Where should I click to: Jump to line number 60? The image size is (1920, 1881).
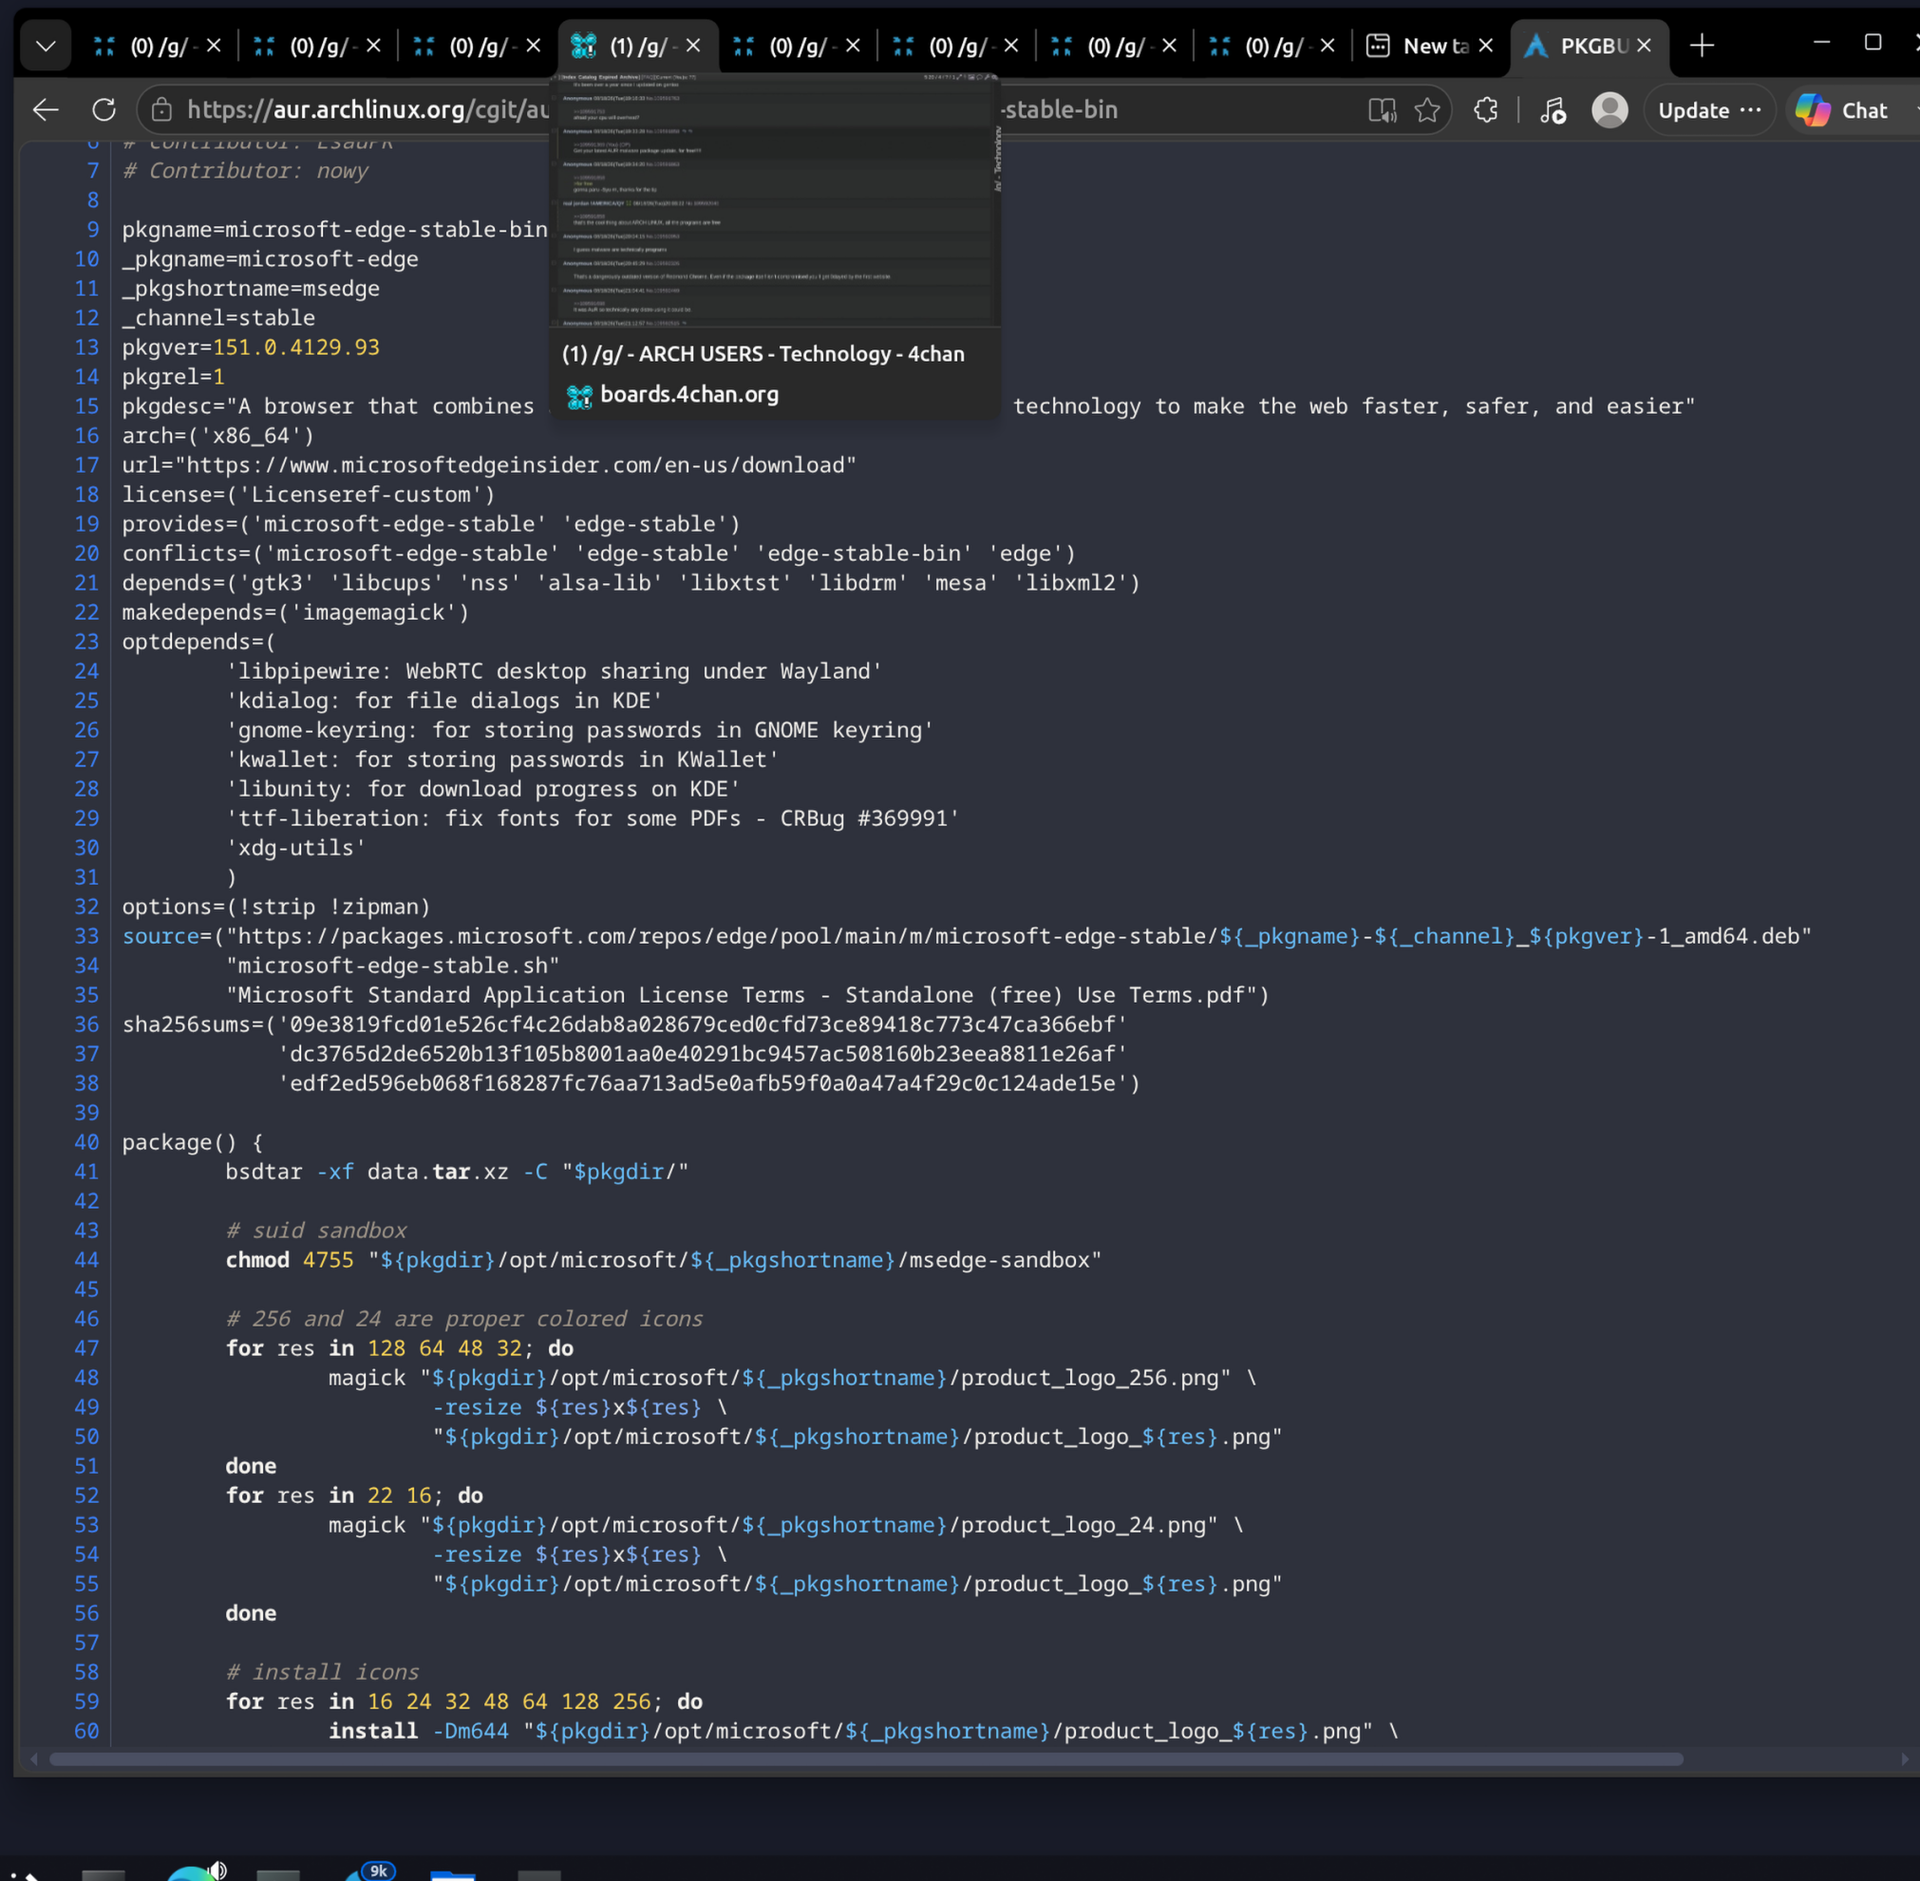pos(87,1731)
